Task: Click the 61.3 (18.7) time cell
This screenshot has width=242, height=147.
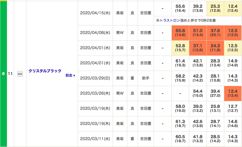Action: coord(180,124)
